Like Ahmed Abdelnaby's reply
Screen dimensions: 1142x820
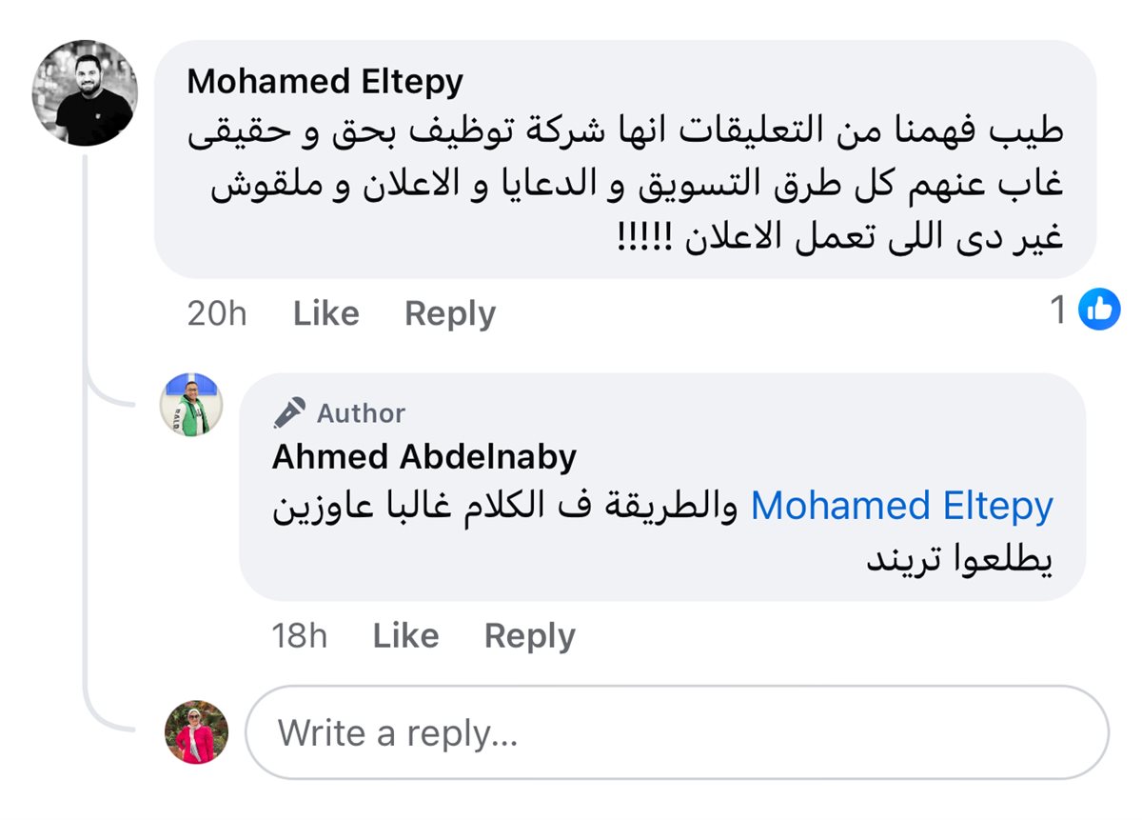point(405,635)
